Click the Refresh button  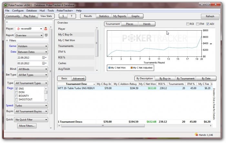coord(210,16)
